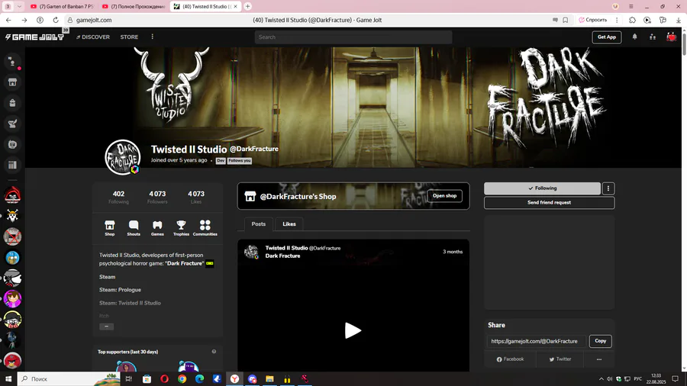Open more share options dots

pos(599,359)
